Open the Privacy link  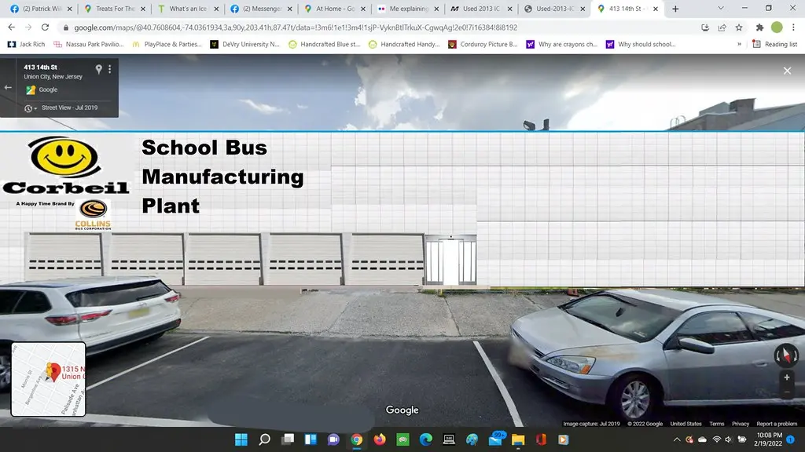point(741,424)
